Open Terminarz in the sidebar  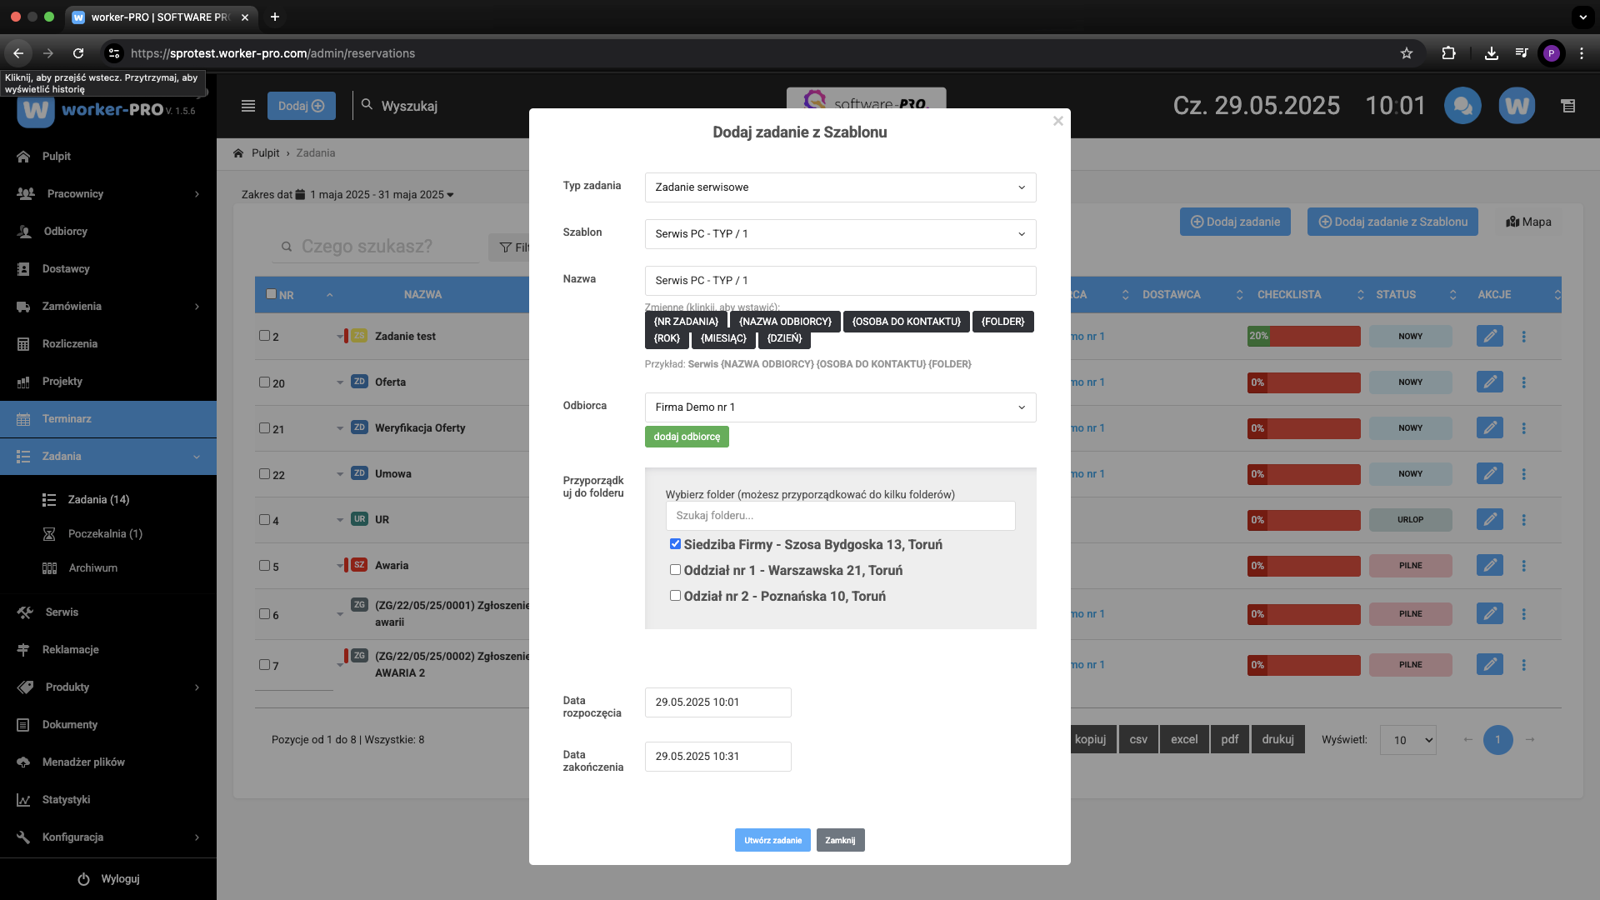coord(67,419)
